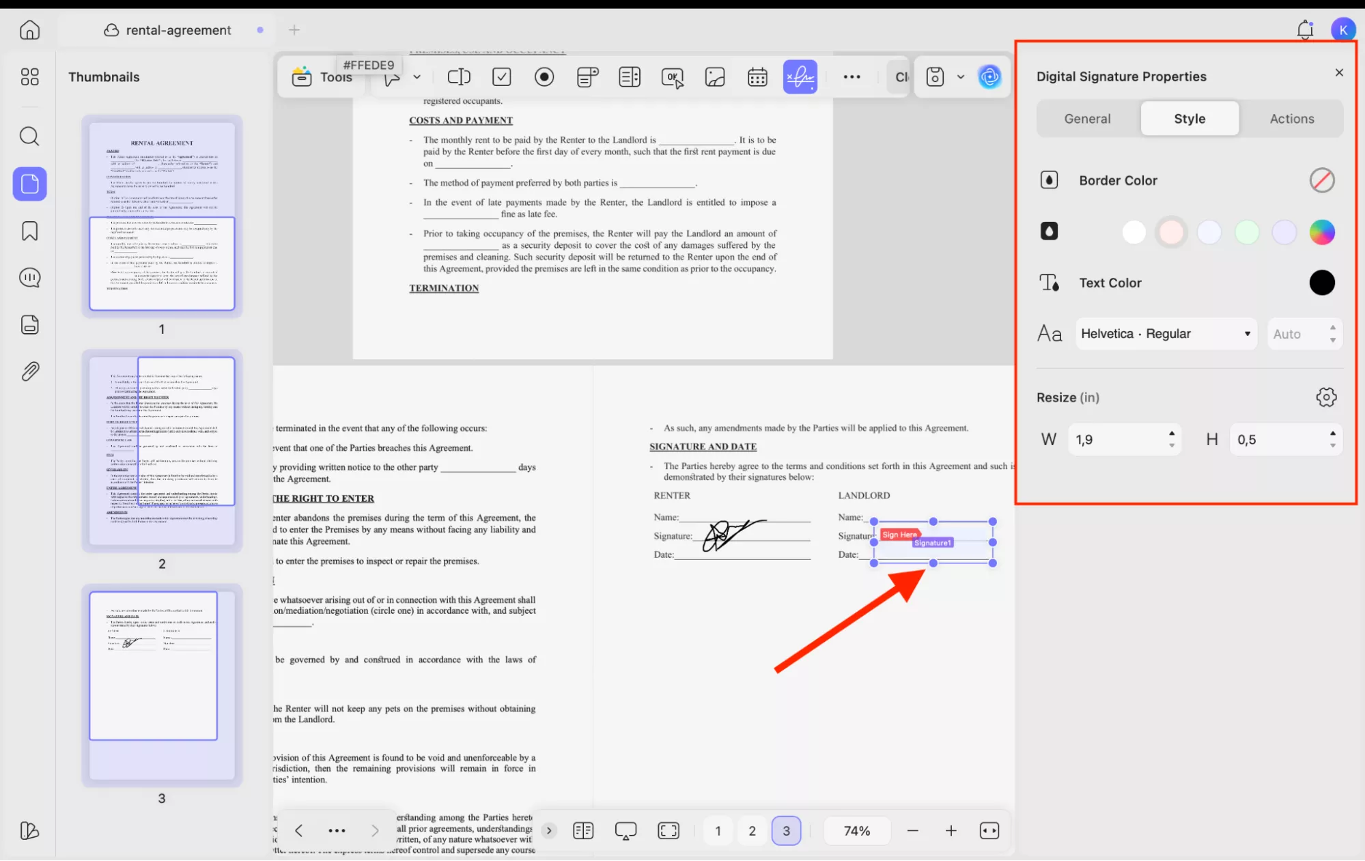Increase the width value stepper

pyautogui.click(x=1172, y=435)
